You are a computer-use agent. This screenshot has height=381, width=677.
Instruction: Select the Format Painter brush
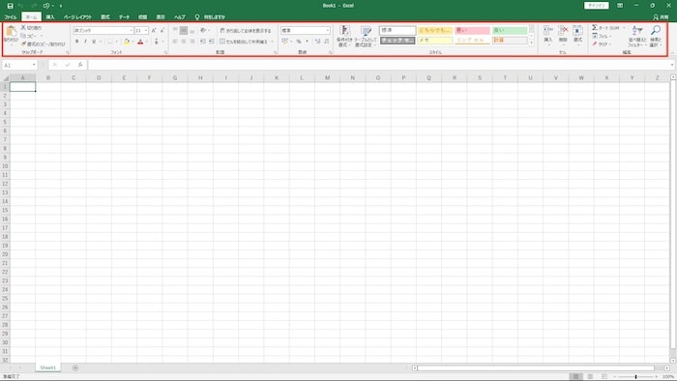[24, 44]
